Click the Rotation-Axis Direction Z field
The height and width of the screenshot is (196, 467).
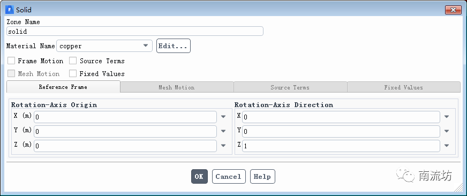tap(341, 146)
